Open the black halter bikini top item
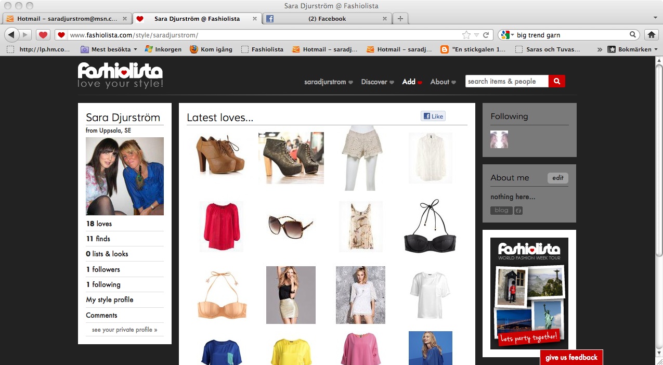 click(431, 226)
